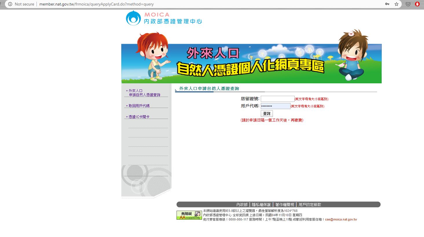
Task: Click the Pocket extension icon
Action: coord(408,4)
